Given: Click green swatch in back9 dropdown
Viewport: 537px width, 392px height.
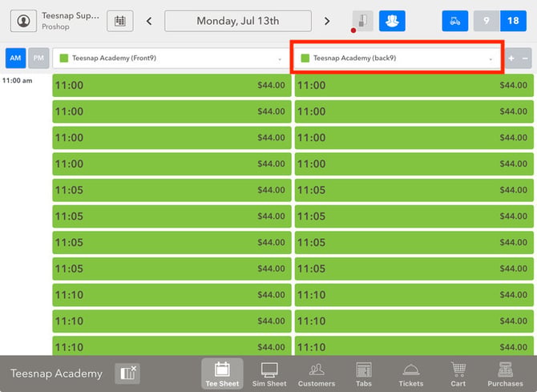Looking at the screenshot, I should [x=305, y=58].
